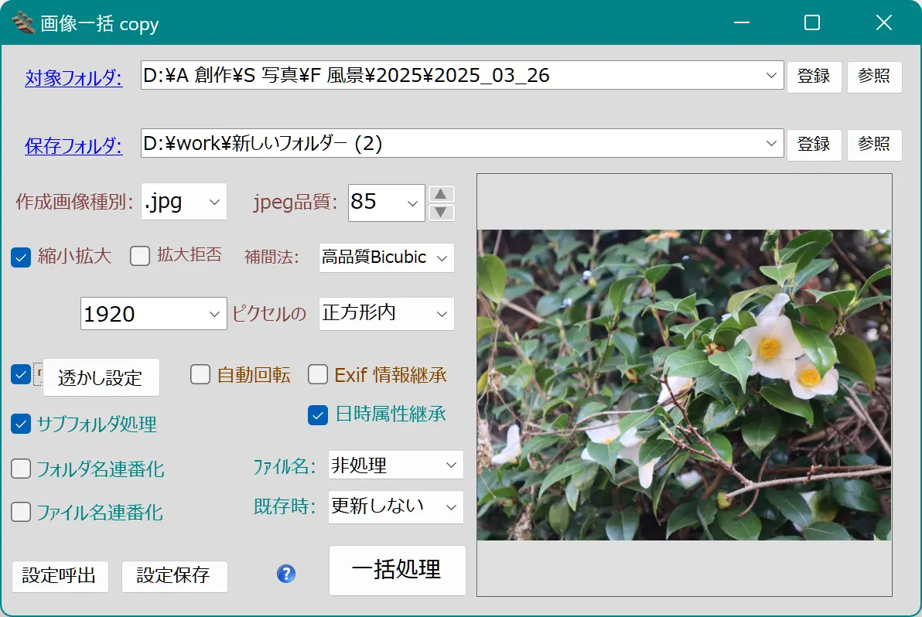Uncheck the 縮小拡大 checkbox
The height and width of the screenshot is (617, 922).
(21, 257)
